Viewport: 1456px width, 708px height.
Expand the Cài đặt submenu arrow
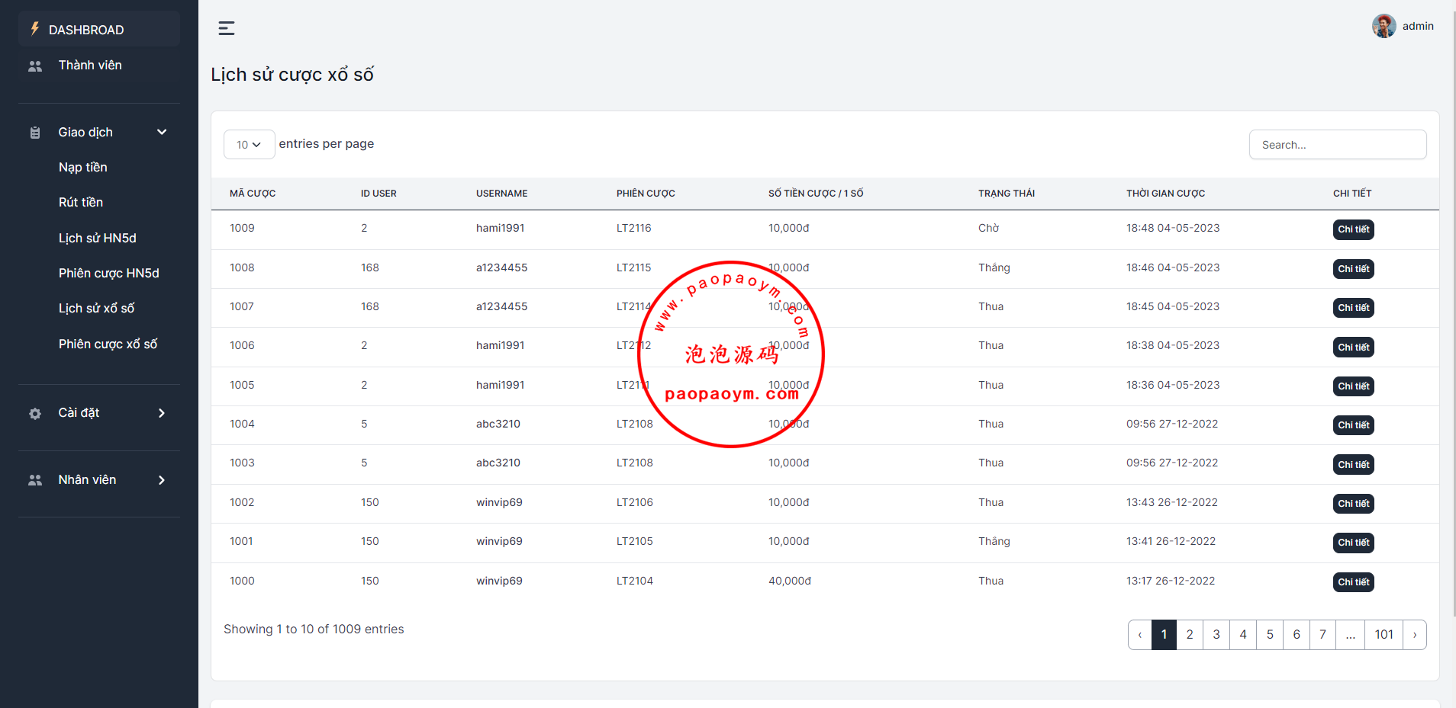162,413
